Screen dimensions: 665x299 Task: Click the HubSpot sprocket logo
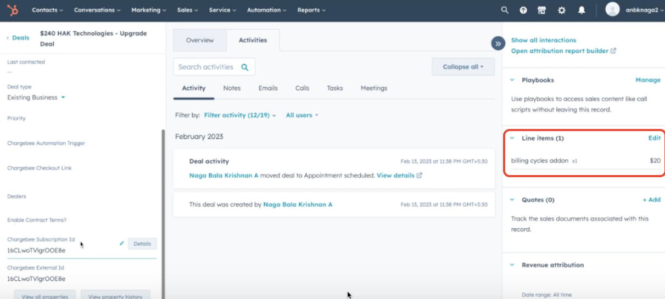coord(13,10)
